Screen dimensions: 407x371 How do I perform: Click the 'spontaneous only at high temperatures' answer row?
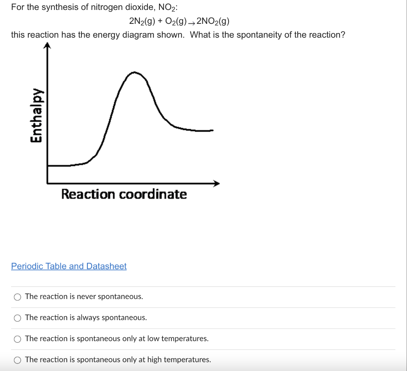click(118, 359)
